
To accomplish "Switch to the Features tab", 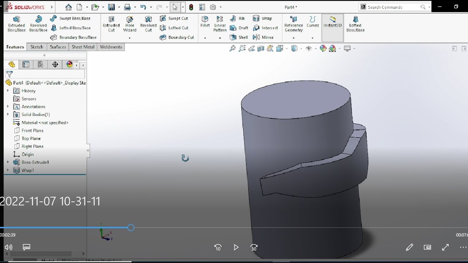I will point(15,47).
